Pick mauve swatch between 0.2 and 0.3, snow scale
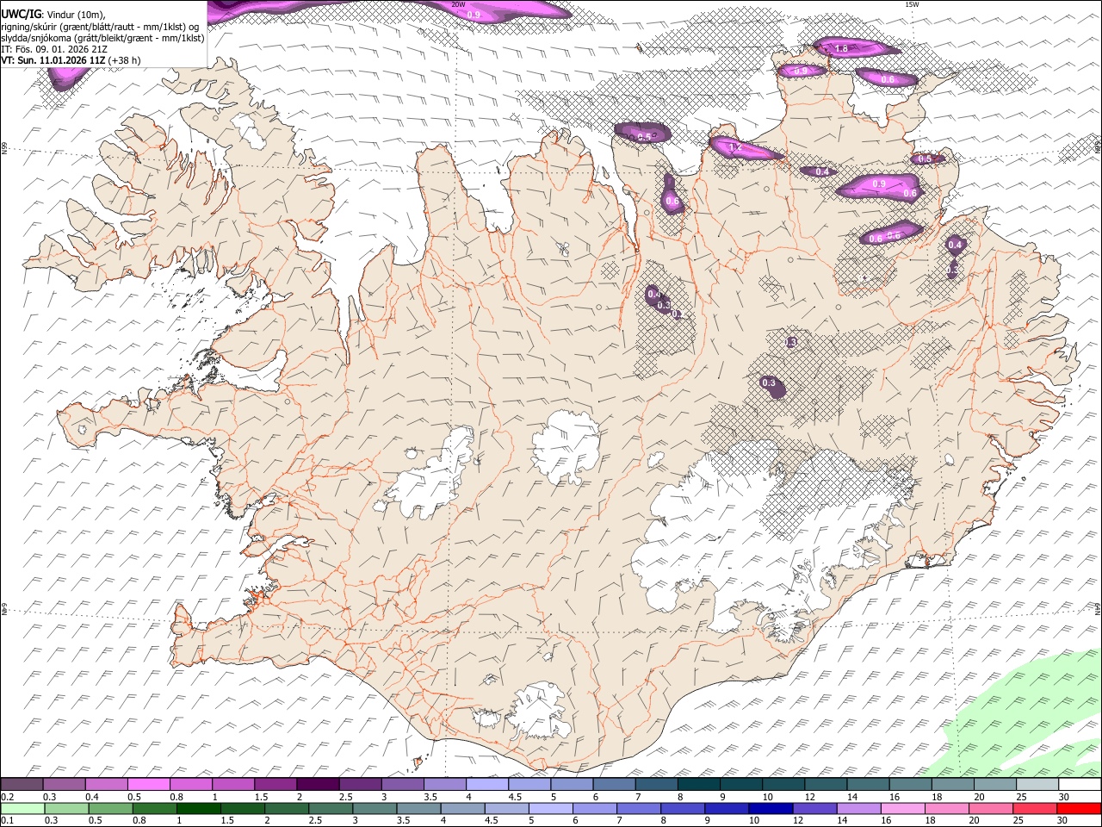 (x=22, y=785)
